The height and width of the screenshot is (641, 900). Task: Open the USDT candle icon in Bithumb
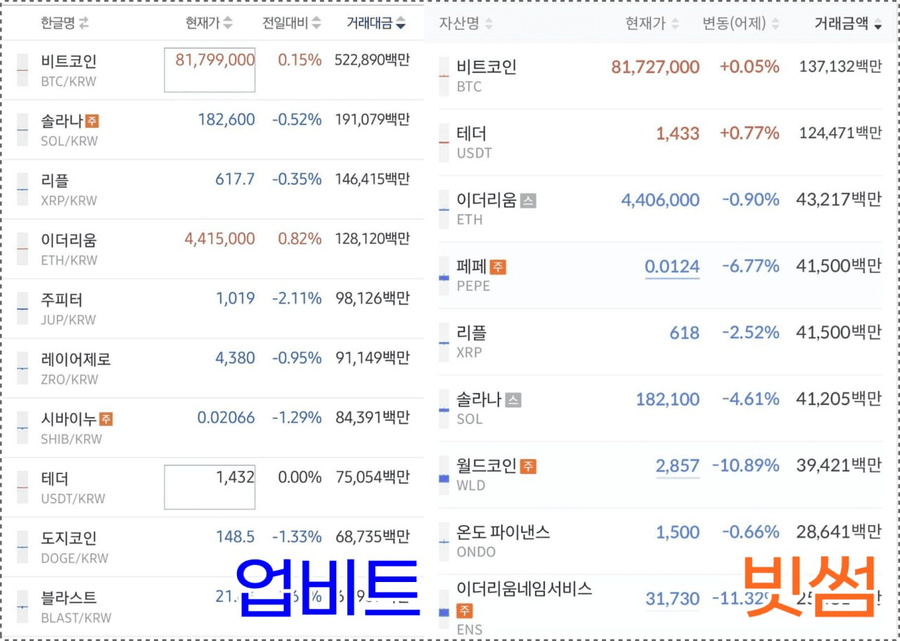(x=444, y=143)
